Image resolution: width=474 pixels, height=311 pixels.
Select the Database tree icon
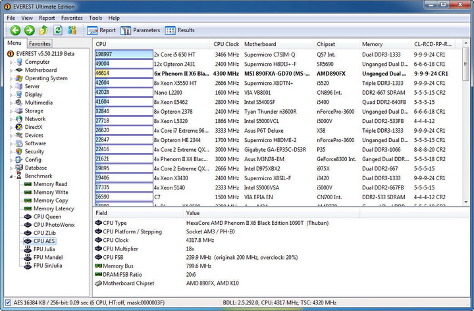coord(19,168)
